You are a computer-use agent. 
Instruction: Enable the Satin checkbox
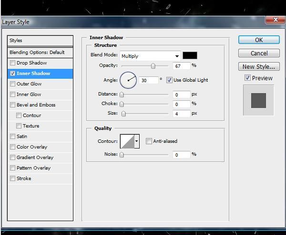pyautogui.click(x=12, y=137)
